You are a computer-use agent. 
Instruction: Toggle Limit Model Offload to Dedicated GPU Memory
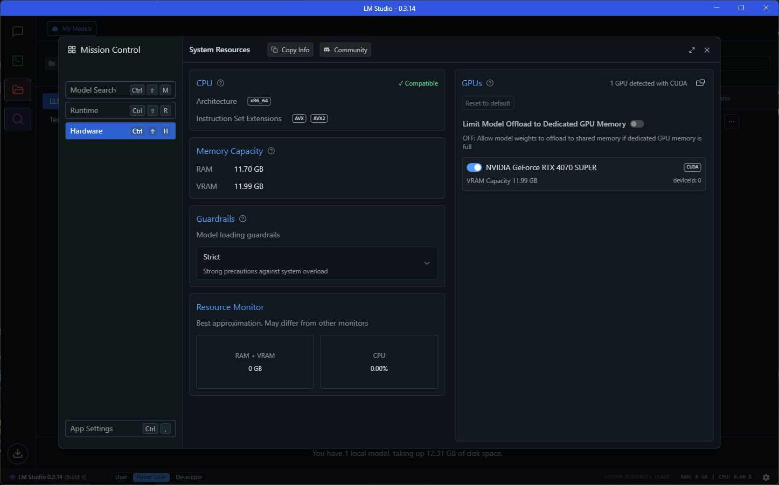[x=637, y=124]
